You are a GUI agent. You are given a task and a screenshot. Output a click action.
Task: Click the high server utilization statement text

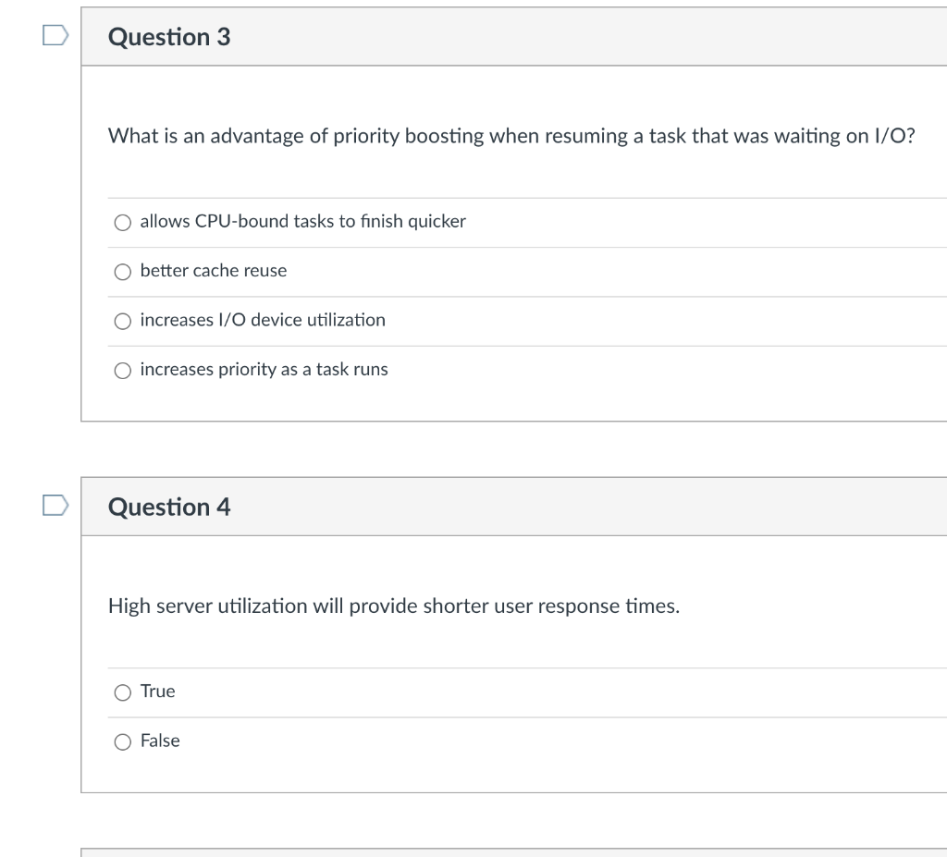[x=393, y=606]
